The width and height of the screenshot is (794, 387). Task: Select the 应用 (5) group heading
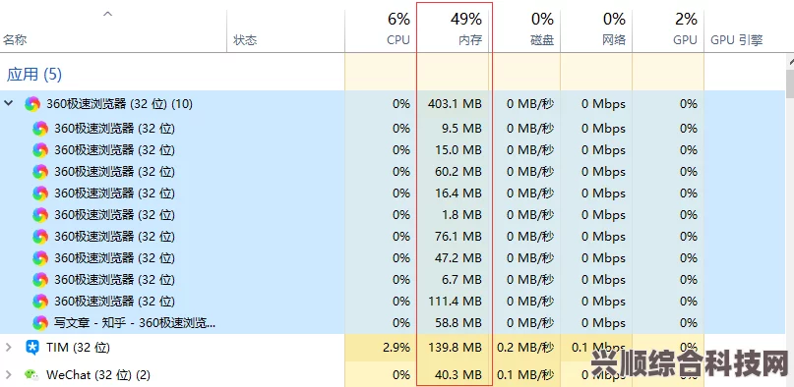34,75
